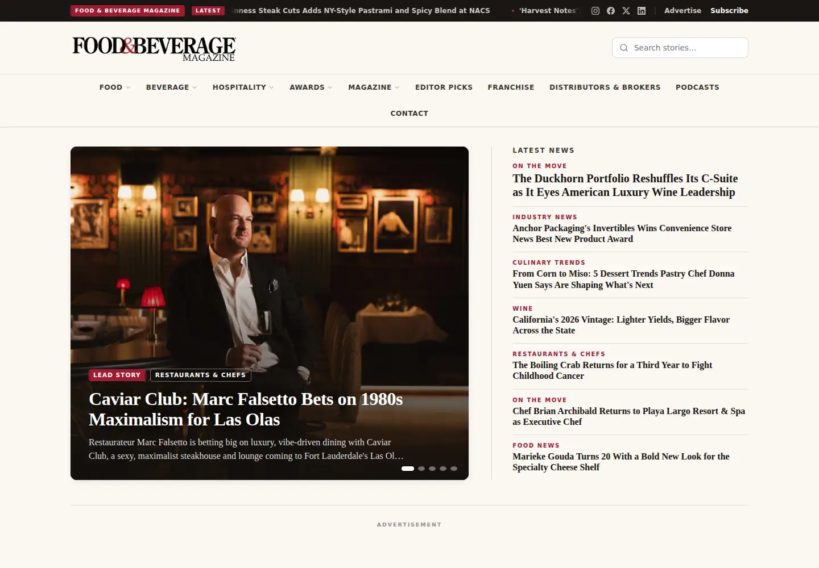Open the Awards dropdown menu
Image resolution: width=819 pixels, height=568 pixels.
pos(311,87)
